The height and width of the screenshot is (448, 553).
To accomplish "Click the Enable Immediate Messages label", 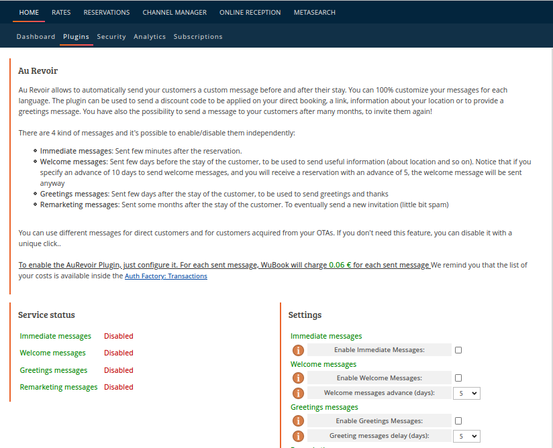I will [379, 350].
